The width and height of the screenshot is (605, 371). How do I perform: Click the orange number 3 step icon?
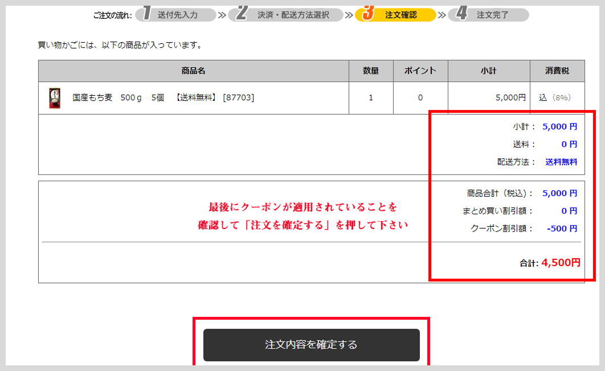[x=367, y=14]
